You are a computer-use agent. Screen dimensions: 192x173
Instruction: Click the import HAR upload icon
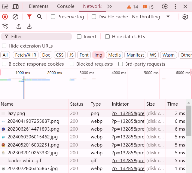click(19, 26)
